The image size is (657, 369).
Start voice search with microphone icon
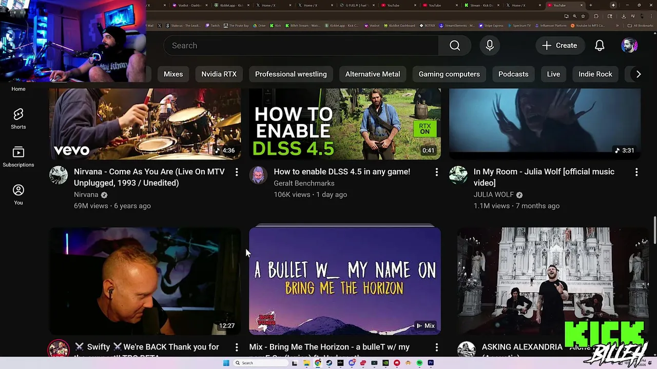pyautogui.click(x=490, y=46)
